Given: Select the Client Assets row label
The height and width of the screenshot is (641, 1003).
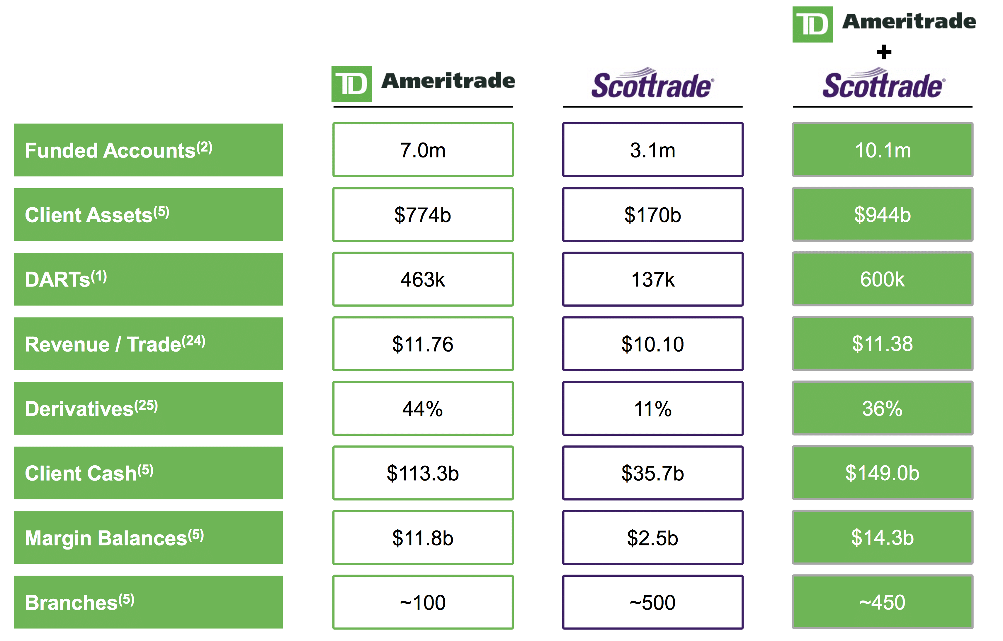Looking at the screenshot, I should tap(148, 215).
